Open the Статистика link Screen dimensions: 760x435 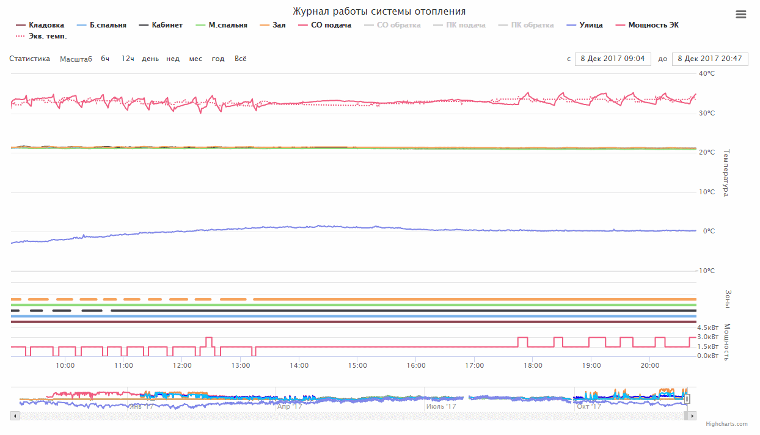(29, 59)
